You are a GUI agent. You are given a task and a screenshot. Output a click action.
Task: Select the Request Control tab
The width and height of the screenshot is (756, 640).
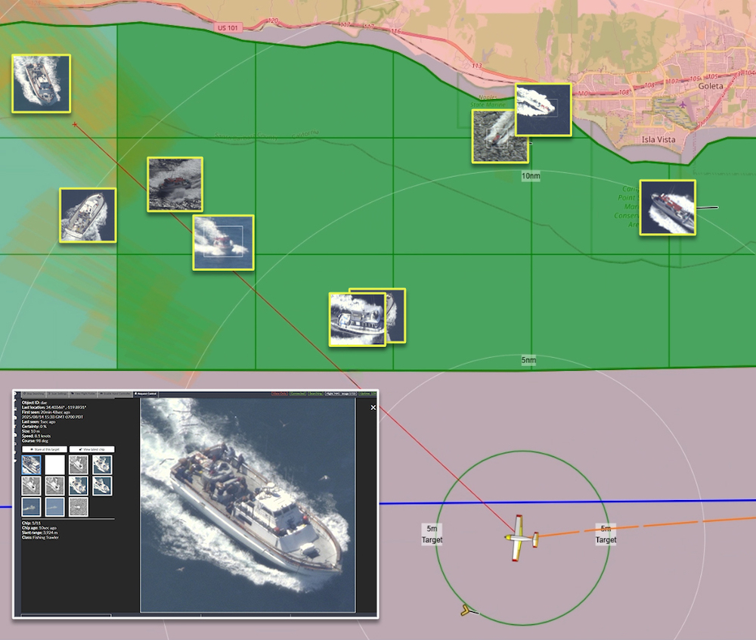pyautogui.click(x=146, y=393)
